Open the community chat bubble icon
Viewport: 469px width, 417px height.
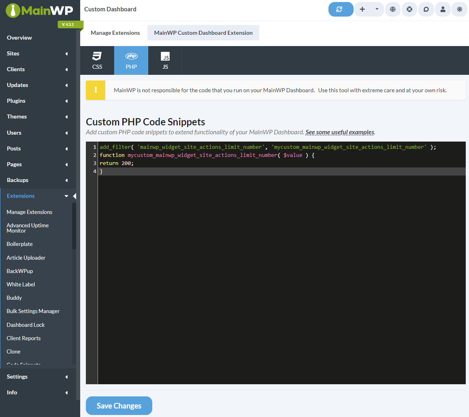[426, 9]
